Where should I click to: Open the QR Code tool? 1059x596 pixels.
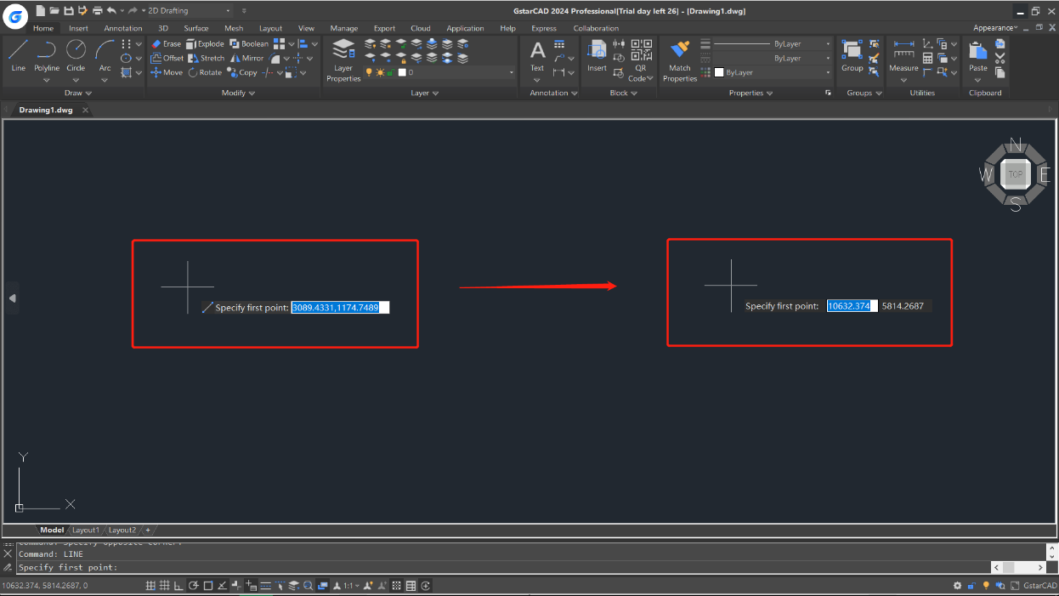641,60
